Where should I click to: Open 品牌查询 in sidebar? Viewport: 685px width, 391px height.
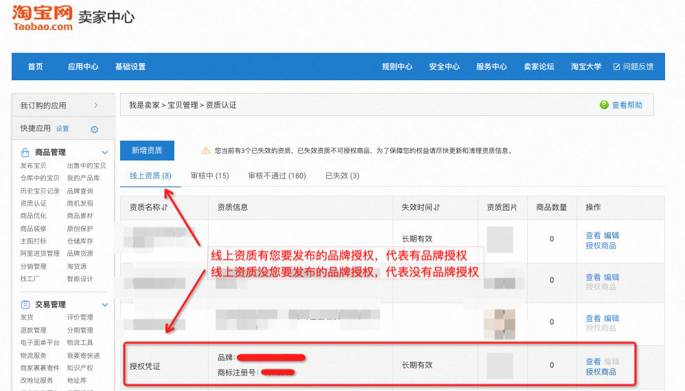pyautogui.click(x=80, y=191)
